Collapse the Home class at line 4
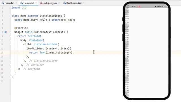The image size is (181, 102). tap(10, 16)
